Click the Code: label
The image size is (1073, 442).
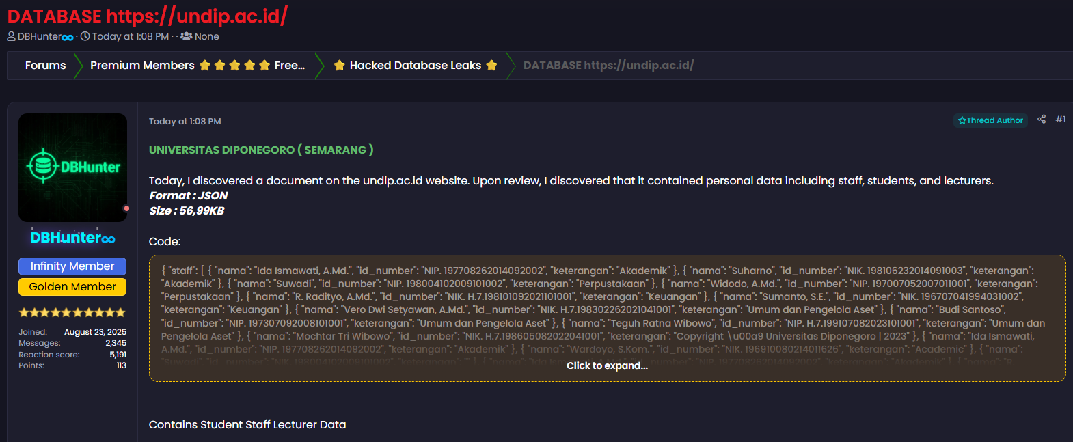(165, 242)
